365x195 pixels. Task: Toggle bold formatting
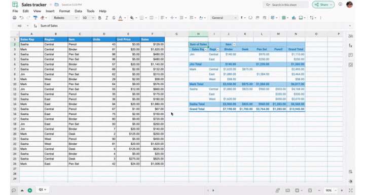(x=100, y=18)
